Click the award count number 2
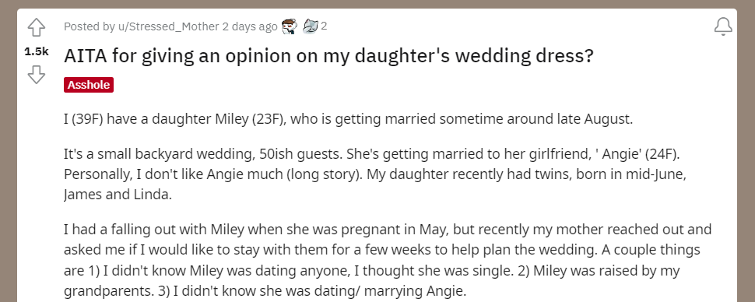The width and height of the screenshot is (755, 302). click(x=324, y=26)
